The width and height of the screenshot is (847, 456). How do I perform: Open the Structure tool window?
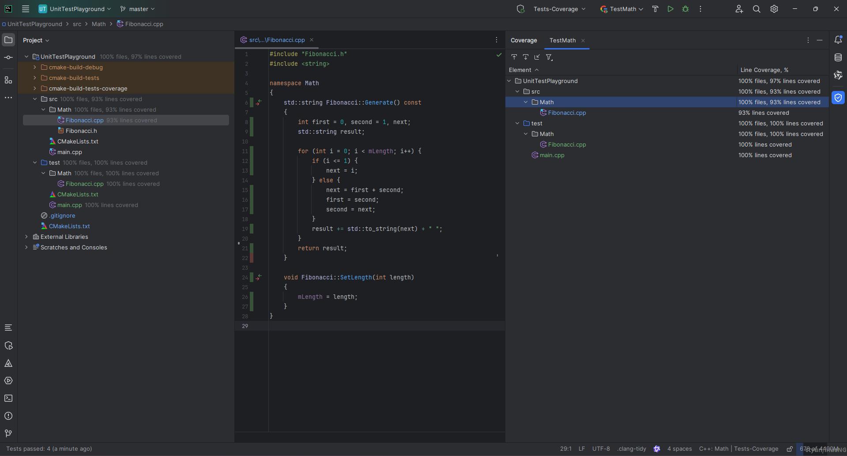(8, 80)
